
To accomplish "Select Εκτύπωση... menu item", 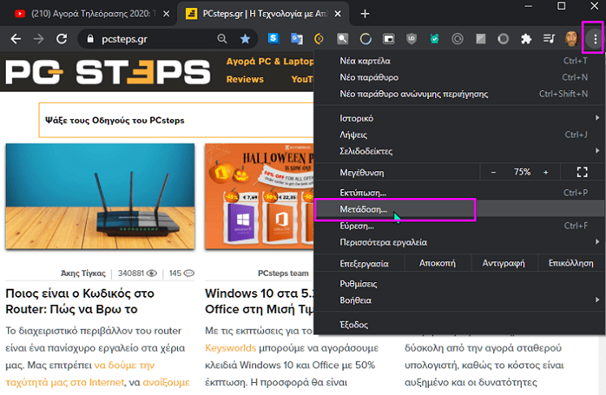I will click(x=460, y=192).
